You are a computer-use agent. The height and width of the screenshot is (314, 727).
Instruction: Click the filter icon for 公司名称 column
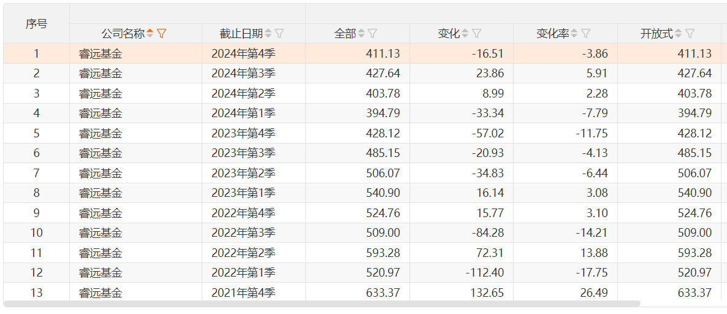pyautogui.click(x=162, y=34)
